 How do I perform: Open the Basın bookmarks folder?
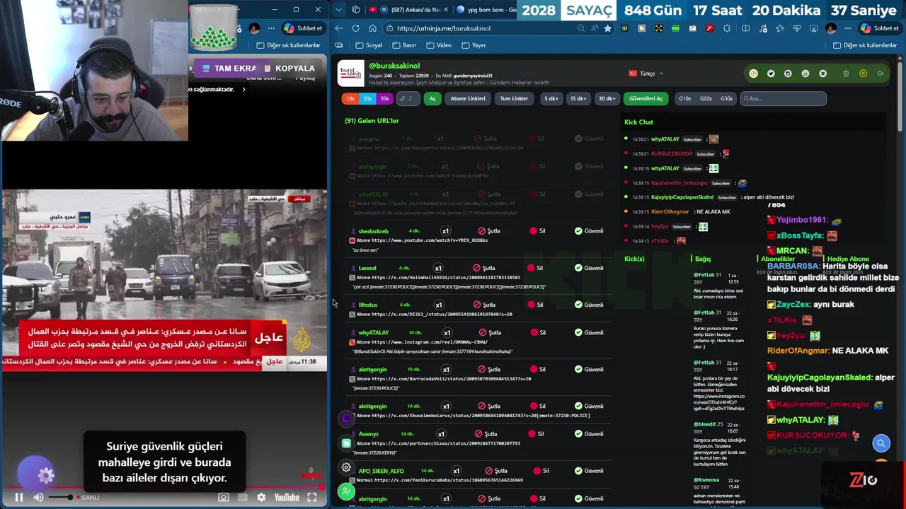point(404,45)
